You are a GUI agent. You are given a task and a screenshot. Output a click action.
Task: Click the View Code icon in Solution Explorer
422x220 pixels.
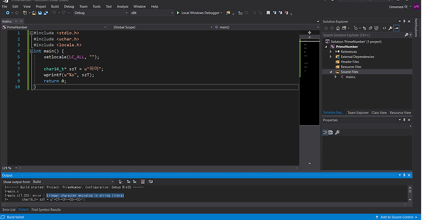click(384, 28)
